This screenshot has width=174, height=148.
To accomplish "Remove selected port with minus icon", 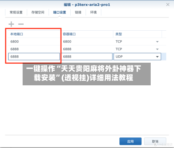I will coord(21,24).
